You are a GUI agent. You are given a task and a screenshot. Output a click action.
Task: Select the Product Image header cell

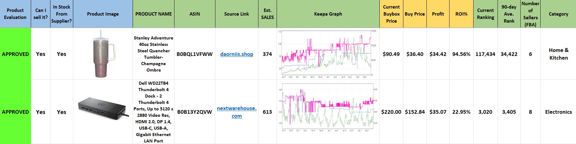click(103, 14)
